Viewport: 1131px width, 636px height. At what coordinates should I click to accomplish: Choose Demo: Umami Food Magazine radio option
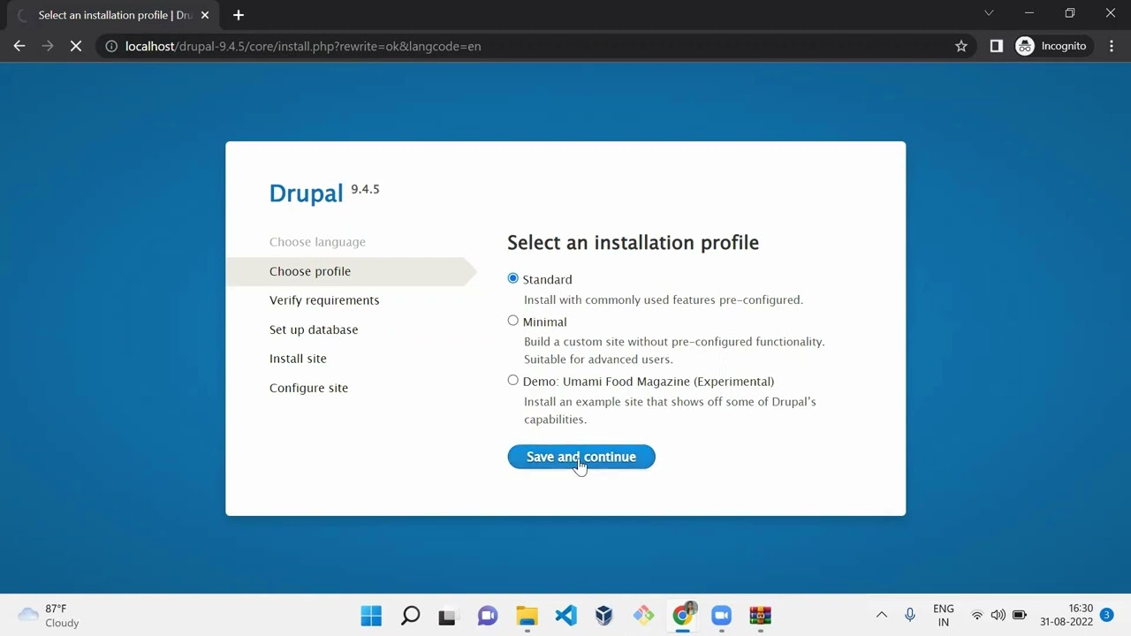[x=512, y=381]
